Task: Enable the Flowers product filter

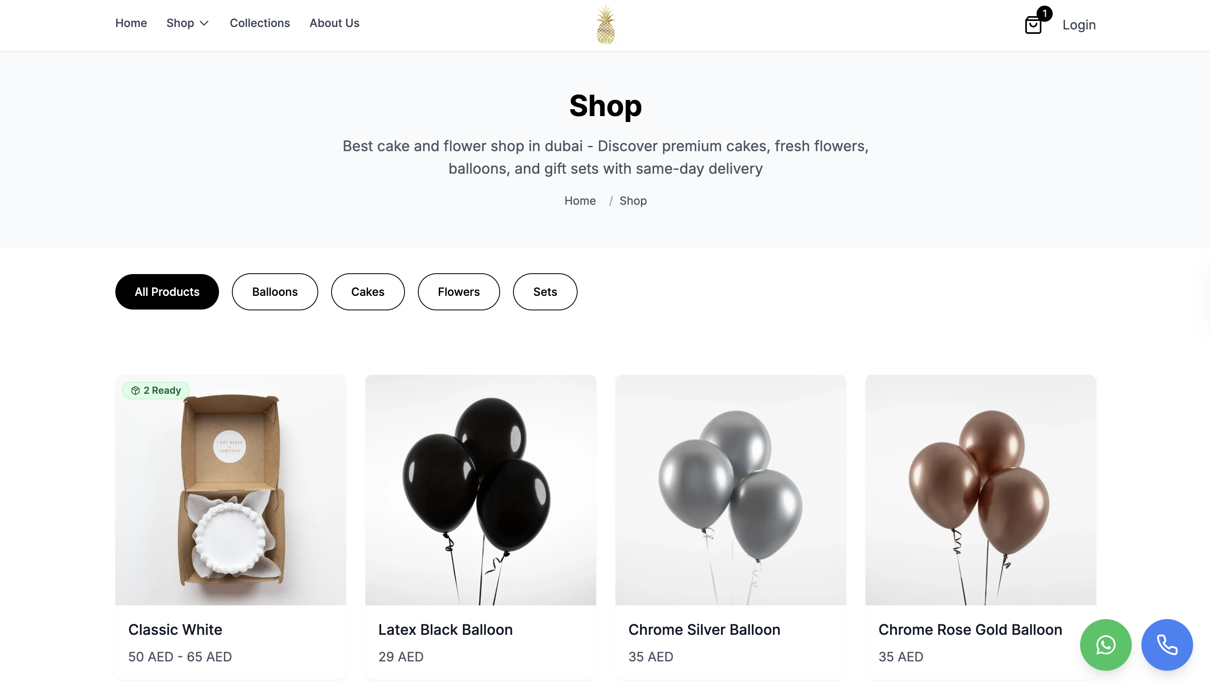Action: coord(459,292)
